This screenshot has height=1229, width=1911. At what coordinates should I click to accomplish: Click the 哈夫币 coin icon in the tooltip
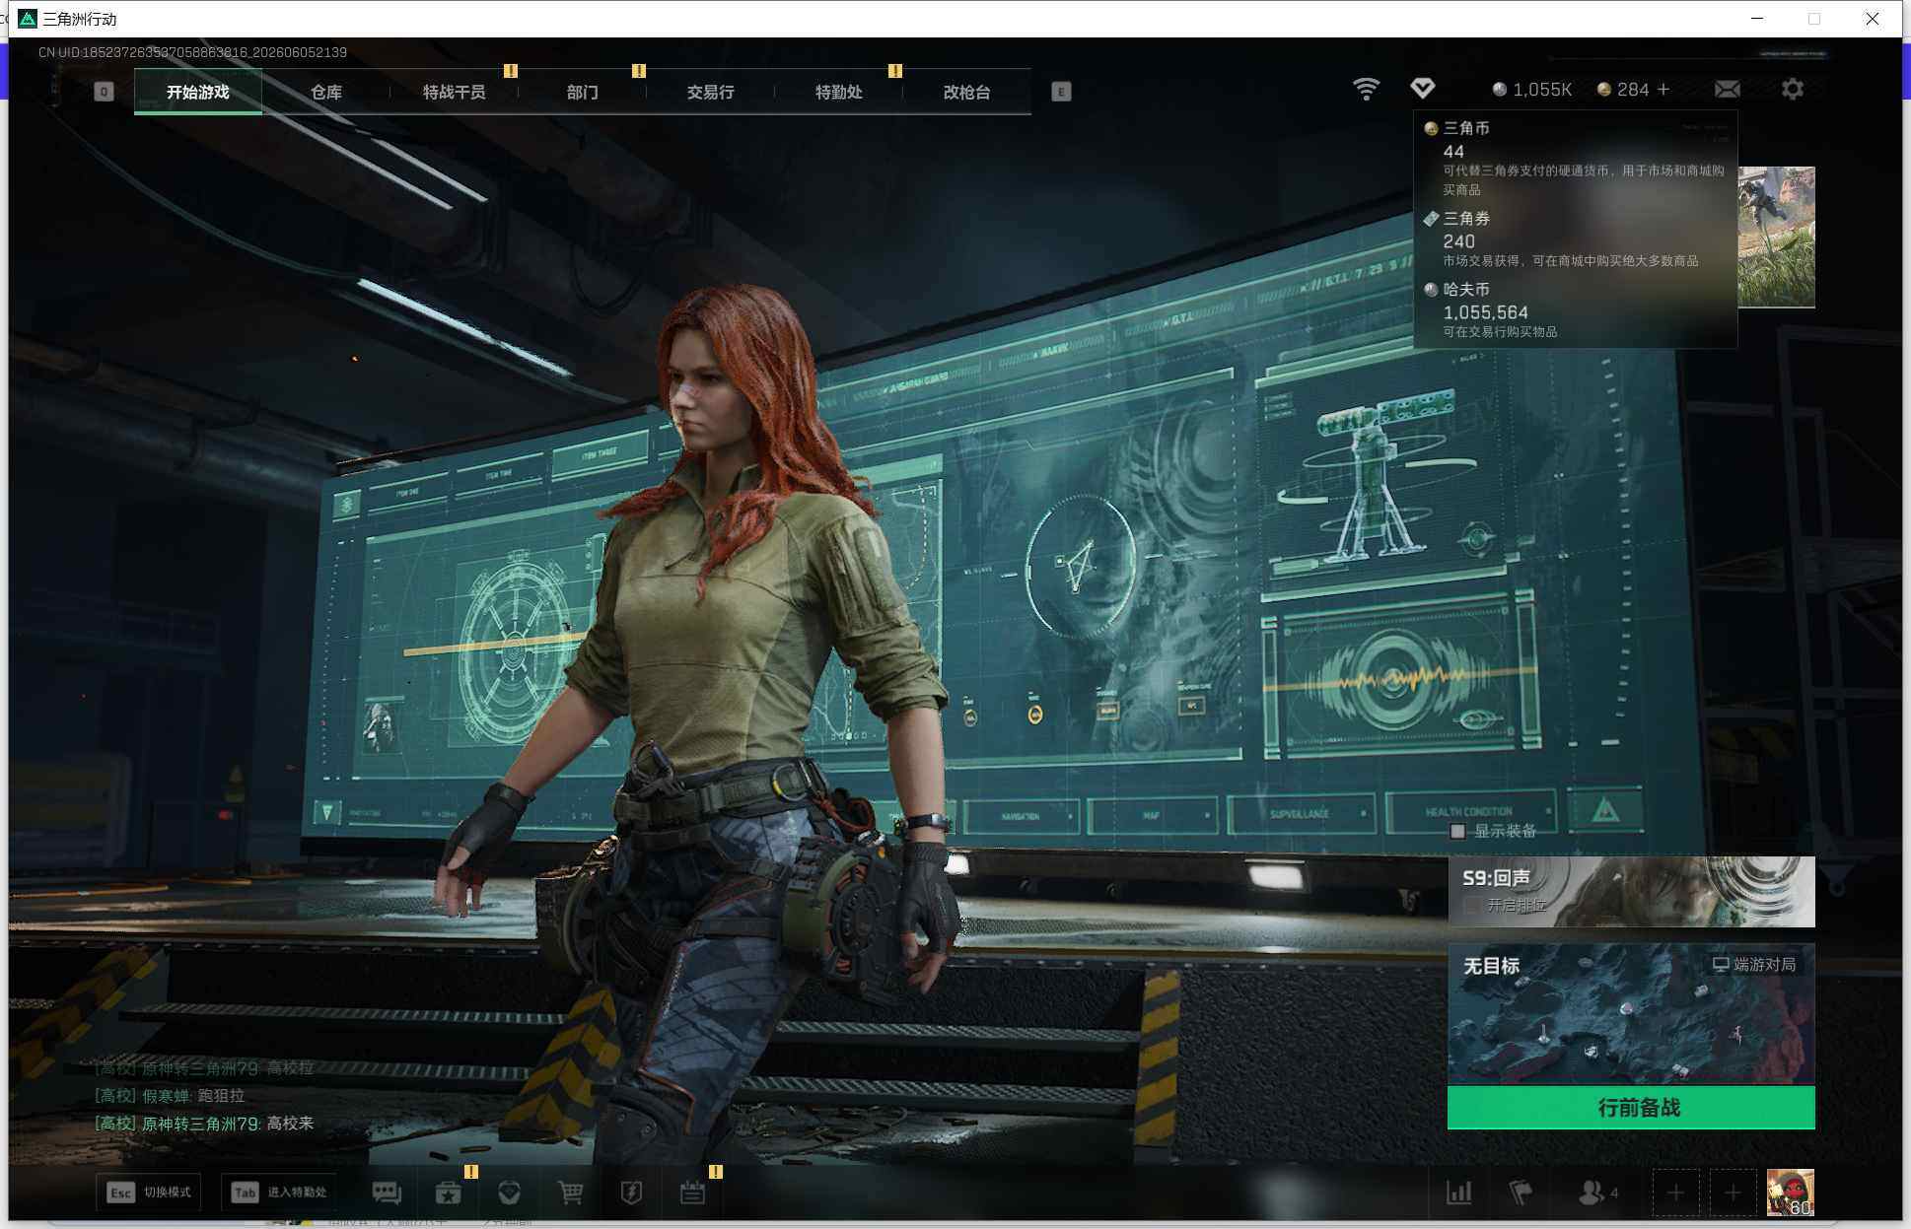(x=1431, y=290)
